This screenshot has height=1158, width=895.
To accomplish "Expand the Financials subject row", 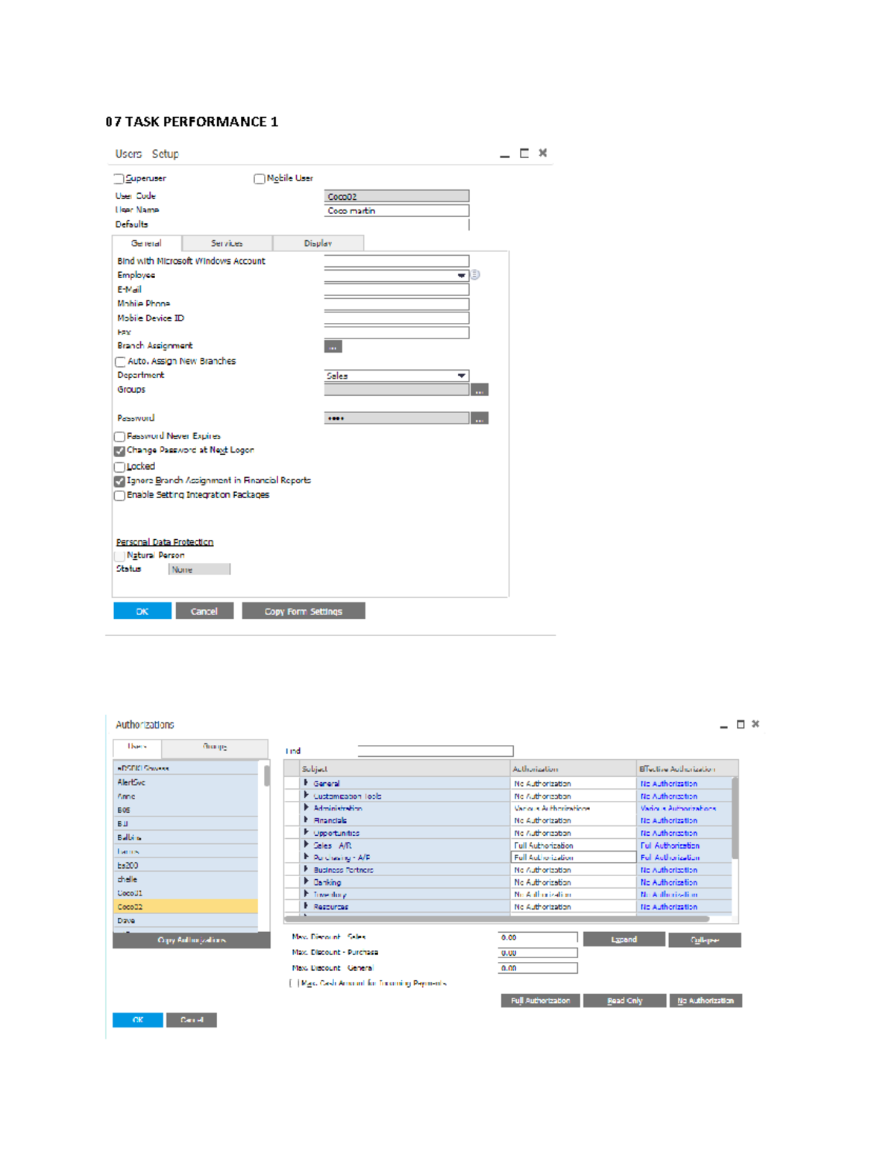I will pos(306,820).
